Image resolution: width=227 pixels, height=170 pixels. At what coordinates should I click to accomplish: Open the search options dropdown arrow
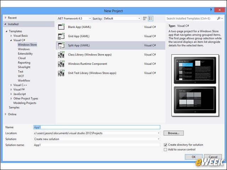point(222,18)
